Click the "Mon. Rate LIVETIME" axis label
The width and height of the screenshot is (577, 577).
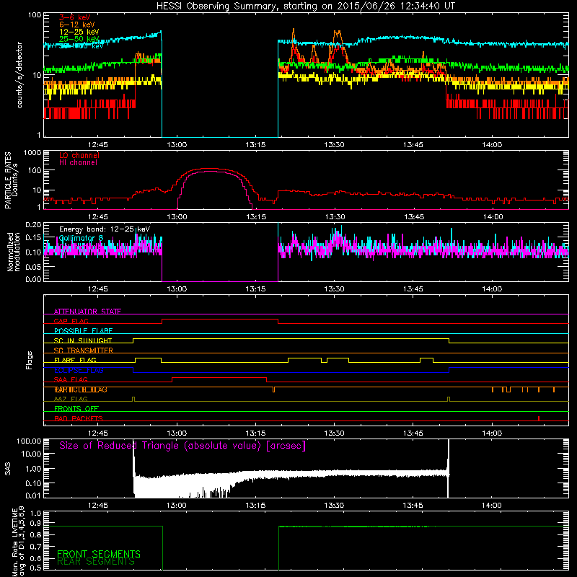14,542
